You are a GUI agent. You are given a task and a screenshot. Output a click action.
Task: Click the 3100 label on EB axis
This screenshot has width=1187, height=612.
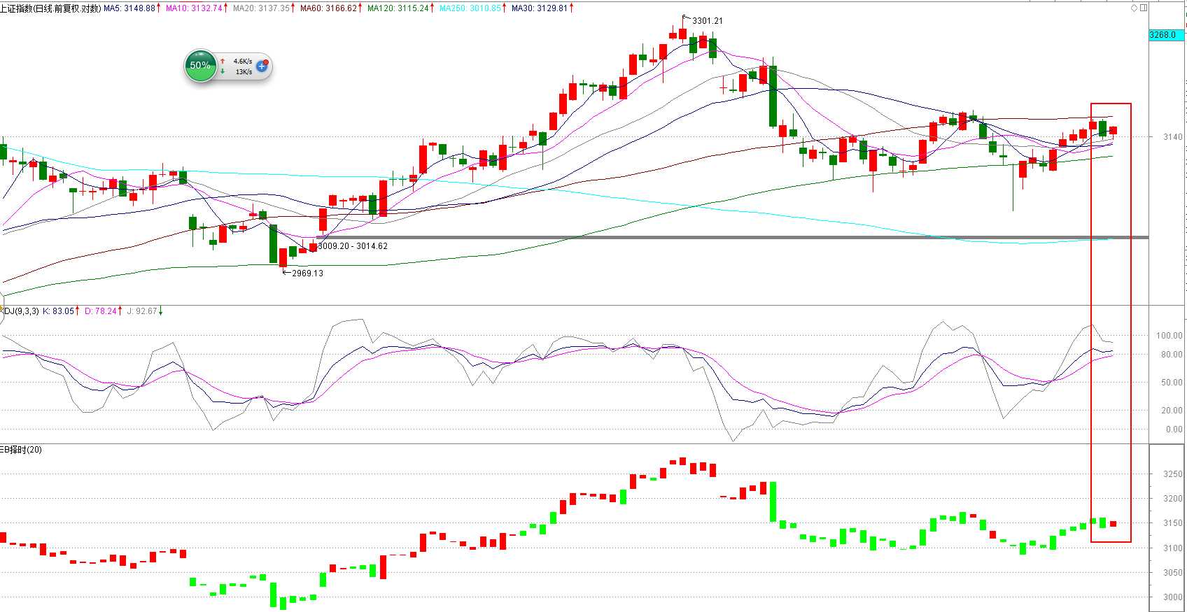(x=1173, y=548)
